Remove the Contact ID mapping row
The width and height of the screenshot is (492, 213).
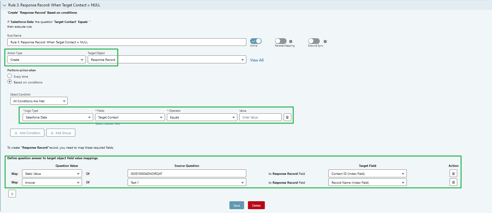pos(453,173)
